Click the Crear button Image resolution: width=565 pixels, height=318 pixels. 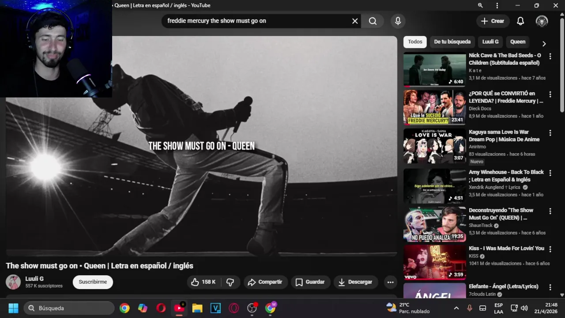click(493, 21)
